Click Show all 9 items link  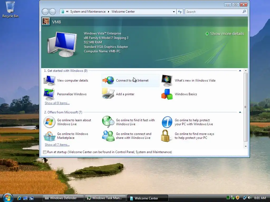(57, 103)
